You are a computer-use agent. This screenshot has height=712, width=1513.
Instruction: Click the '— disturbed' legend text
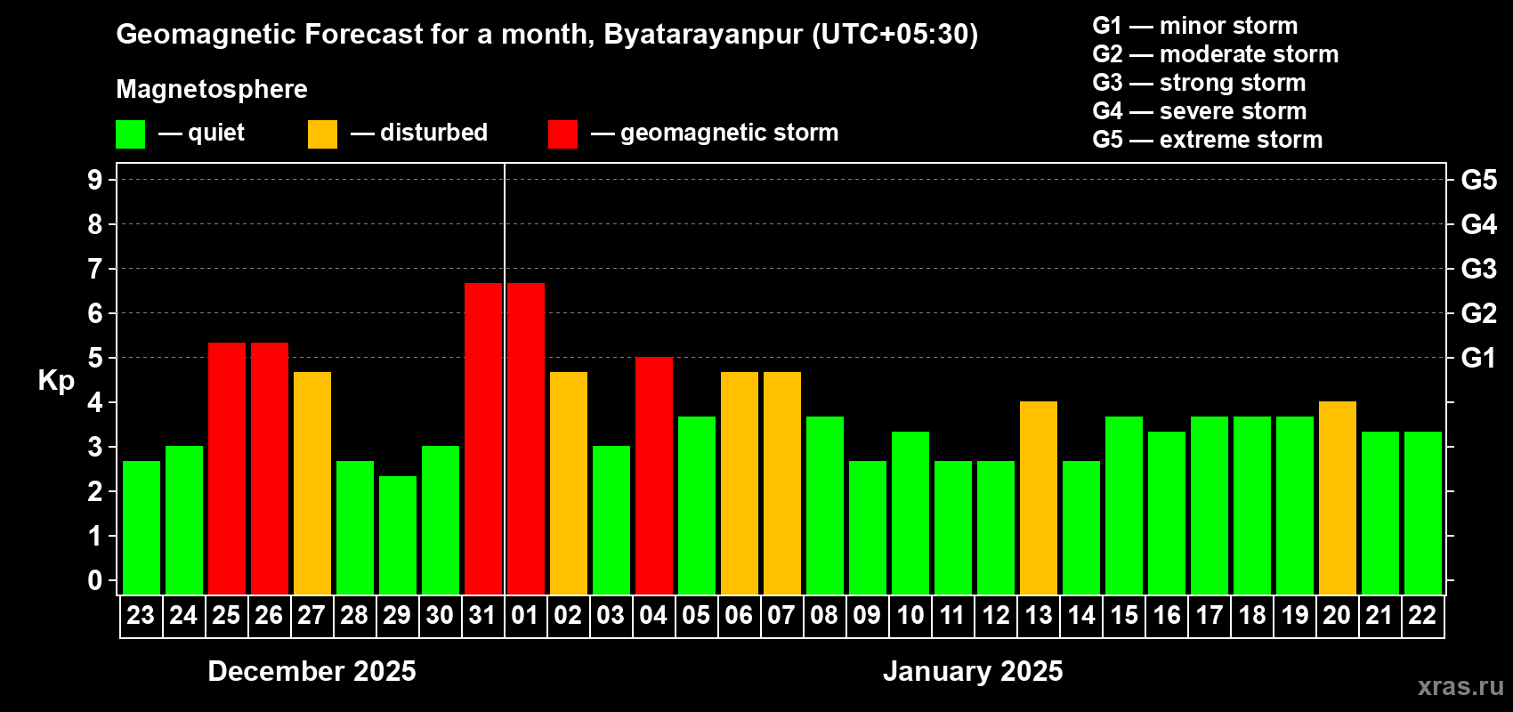tap(419, 133)
